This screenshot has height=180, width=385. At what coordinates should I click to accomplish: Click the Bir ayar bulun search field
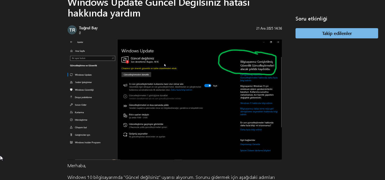tap(93, 58)
